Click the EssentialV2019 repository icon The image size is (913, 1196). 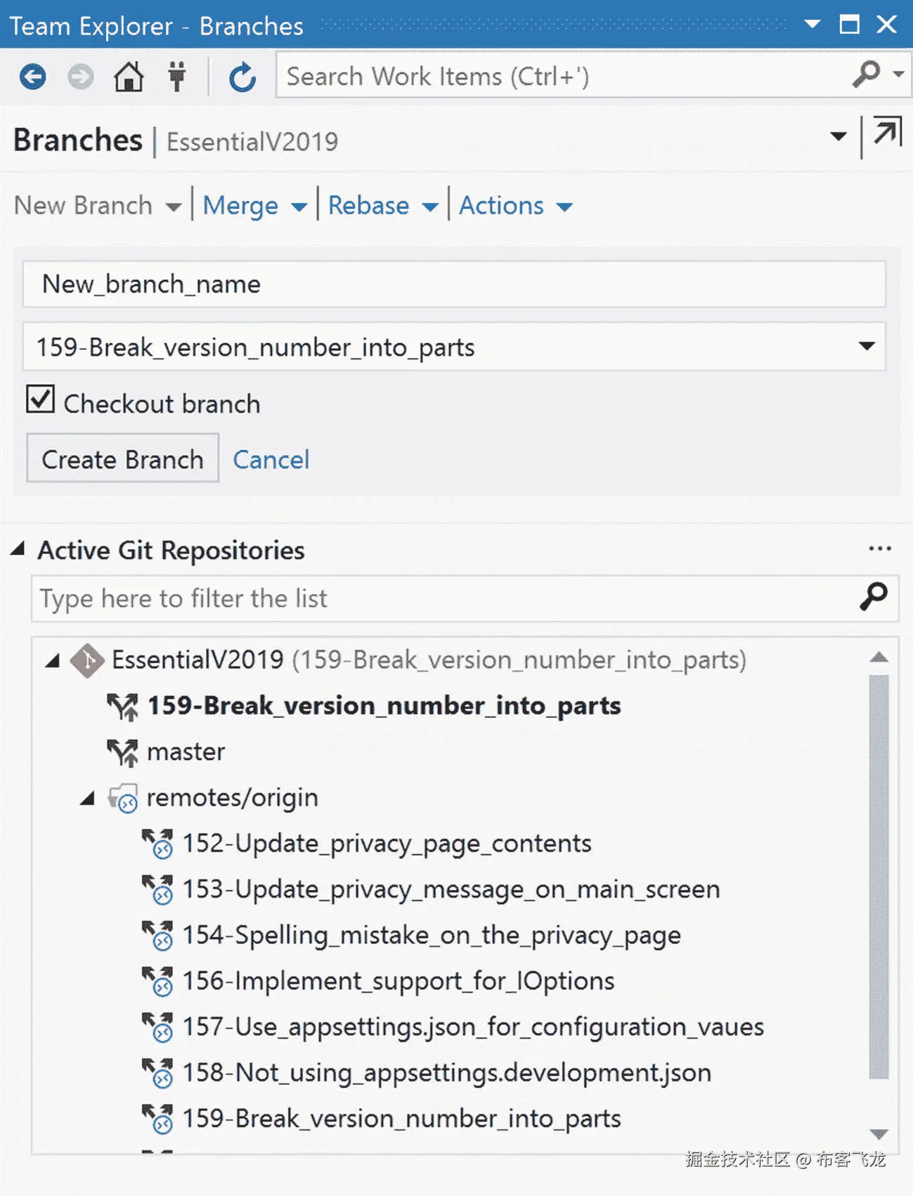[88, 660]
